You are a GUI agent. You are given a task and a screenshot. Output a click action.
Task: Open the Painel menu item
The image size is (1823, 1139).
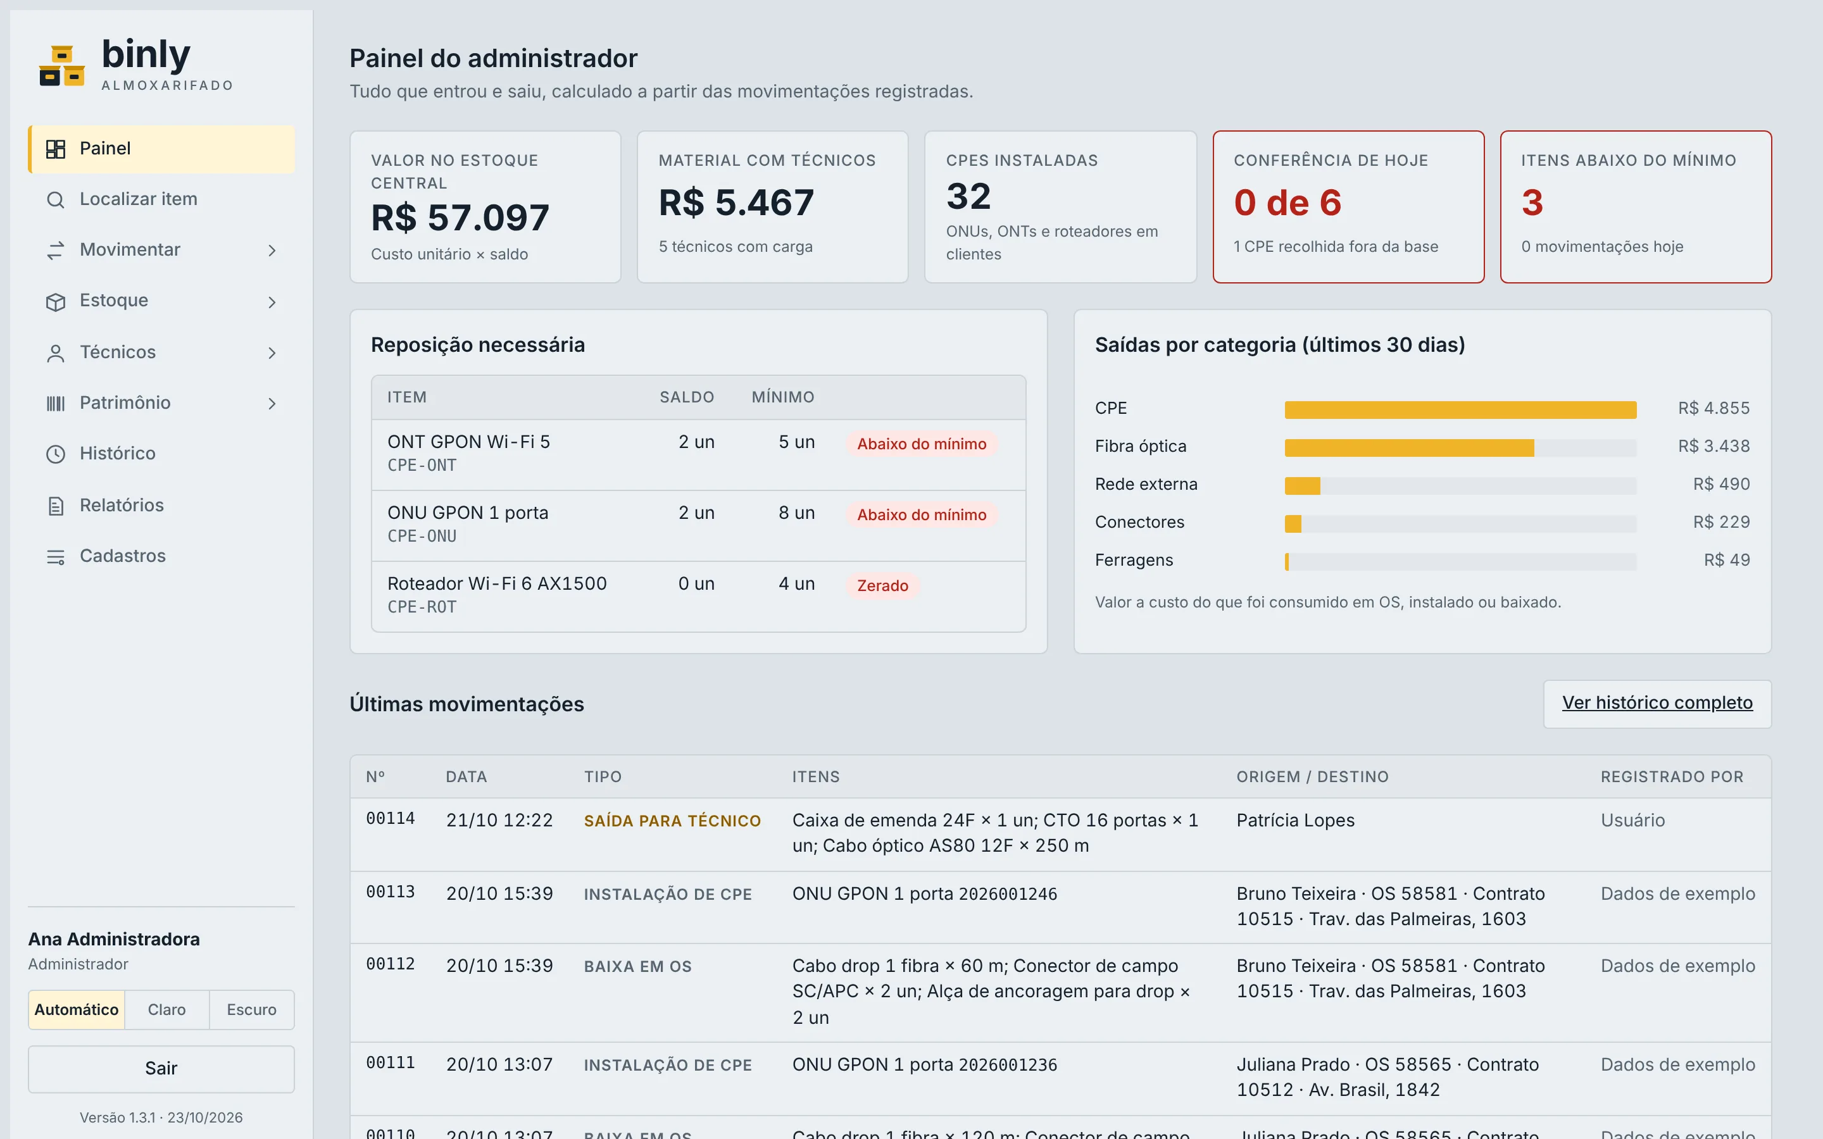click(x=161, y=149)
